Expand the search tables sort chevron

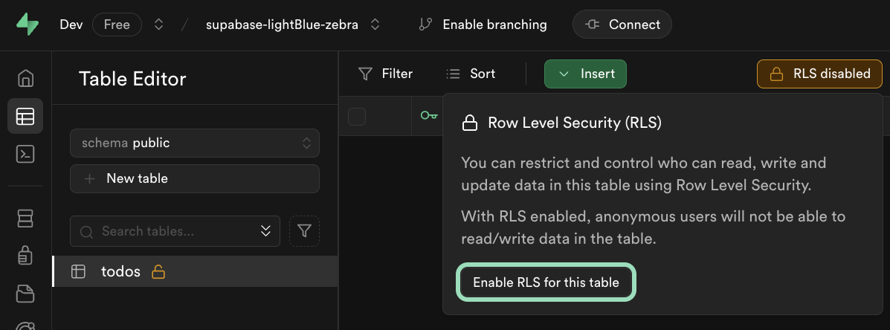[x=265, y=231]
